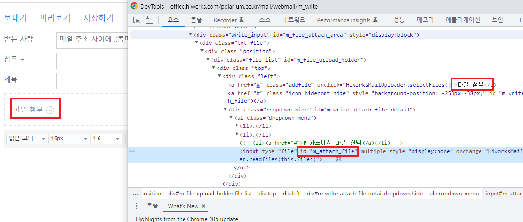The image size is (523, 222).
Task: Open the ellipsis actions on the selected input row
Action: pos(132,151)
